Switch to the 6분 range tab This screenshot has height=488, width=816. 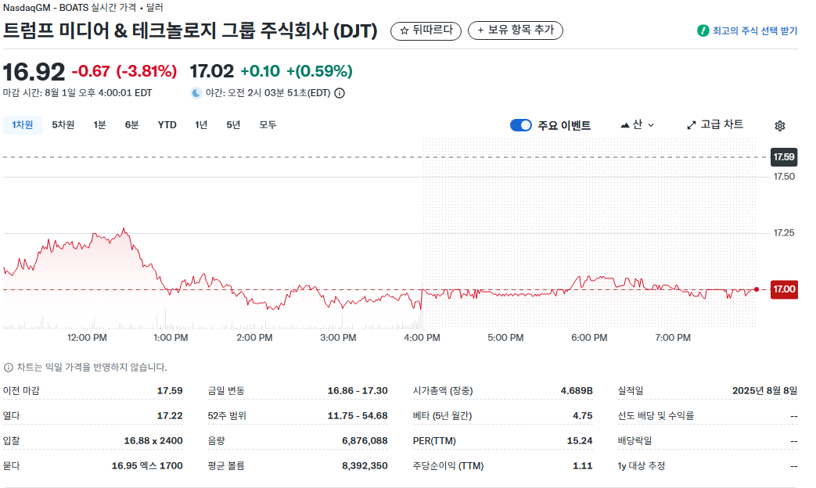click(x=131, y=125)
